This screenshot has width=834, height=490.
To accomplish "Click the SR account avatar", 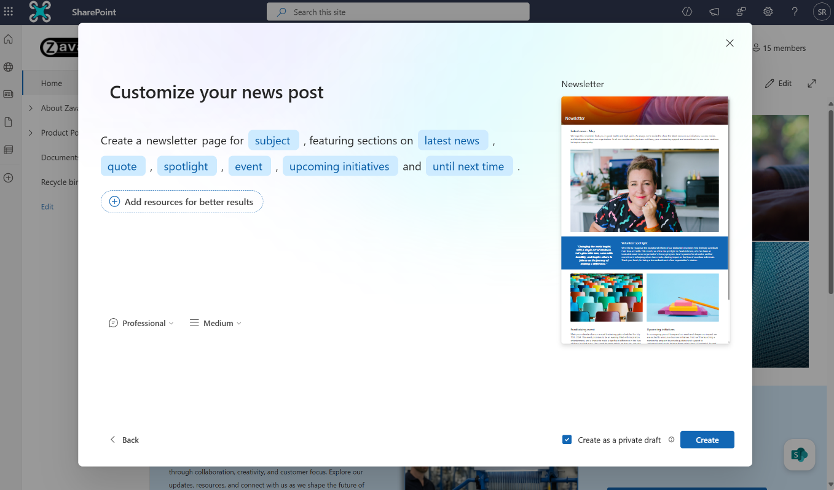I will coord(822,12).
